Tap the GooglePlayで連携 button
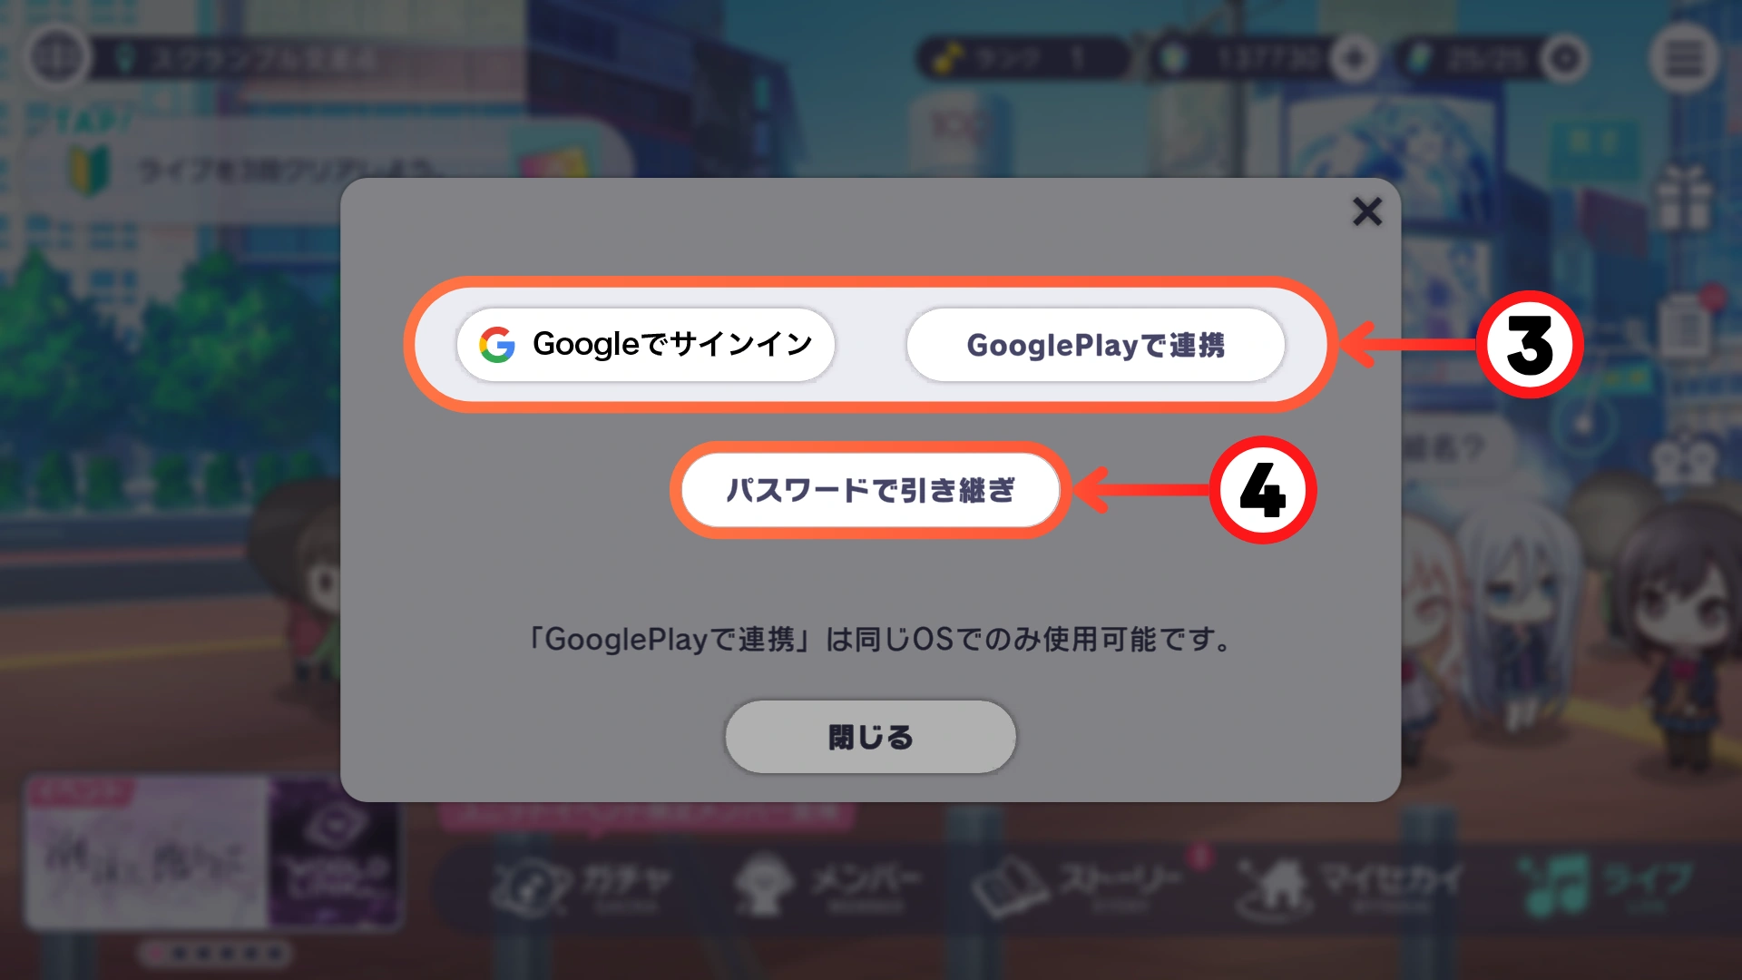 1095,345
